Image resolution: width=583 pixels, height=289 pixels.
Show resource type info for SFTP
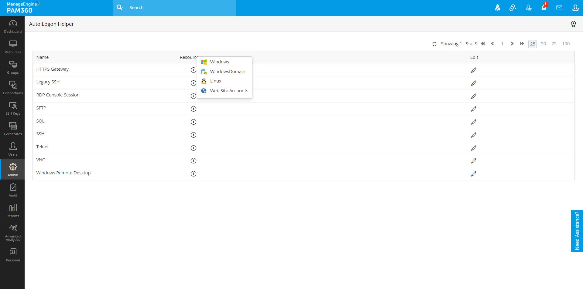(x=194, y=109)
